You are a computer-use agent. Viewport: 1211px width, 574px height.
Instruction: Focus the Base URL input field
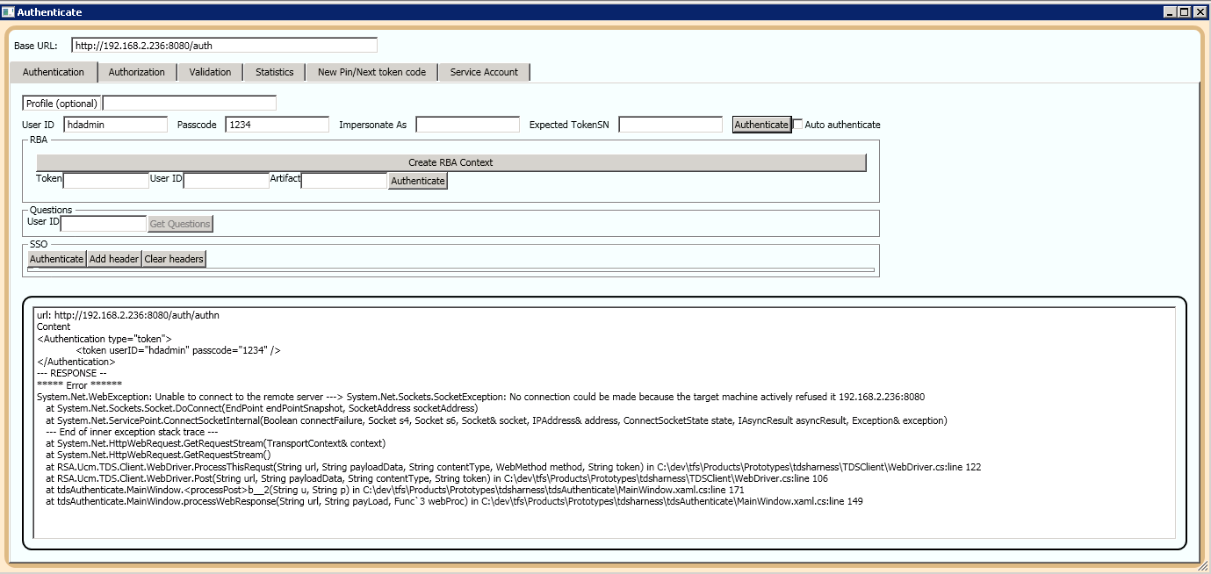[224, 46]
